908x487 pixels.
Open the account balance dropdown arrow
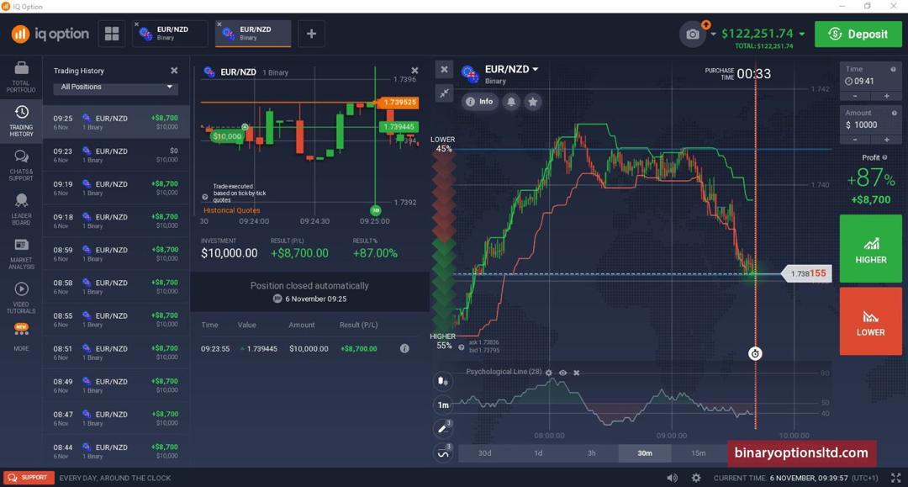pyautogui.click(x=801, y=34)
